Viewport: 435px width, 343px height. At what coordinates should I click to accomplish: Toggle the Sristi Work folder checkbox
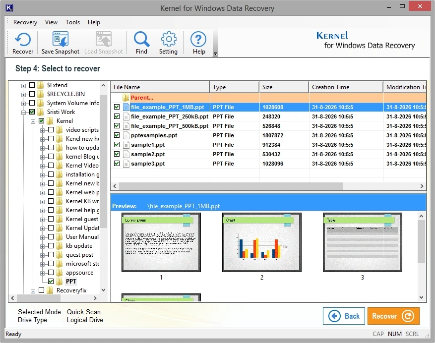pyautogui.click(x=32, y=112)
